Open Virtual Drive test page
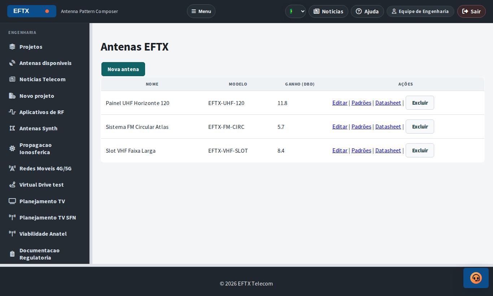This screenshot has height=296, width=493. point(45,184)
